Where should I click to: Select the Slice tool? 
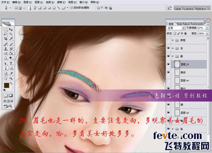[x=11, y=39]
